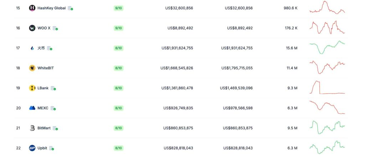Open the WhiteBIT exchange link
This screenshot has height=155, width=365.
click(x=46, y=68)
